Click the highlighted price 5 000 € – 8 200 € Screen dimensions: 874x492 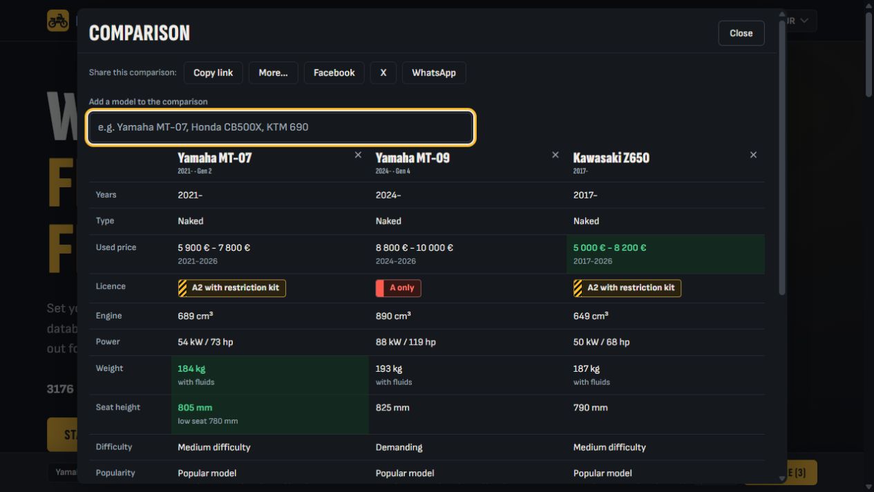pos(610,247)
